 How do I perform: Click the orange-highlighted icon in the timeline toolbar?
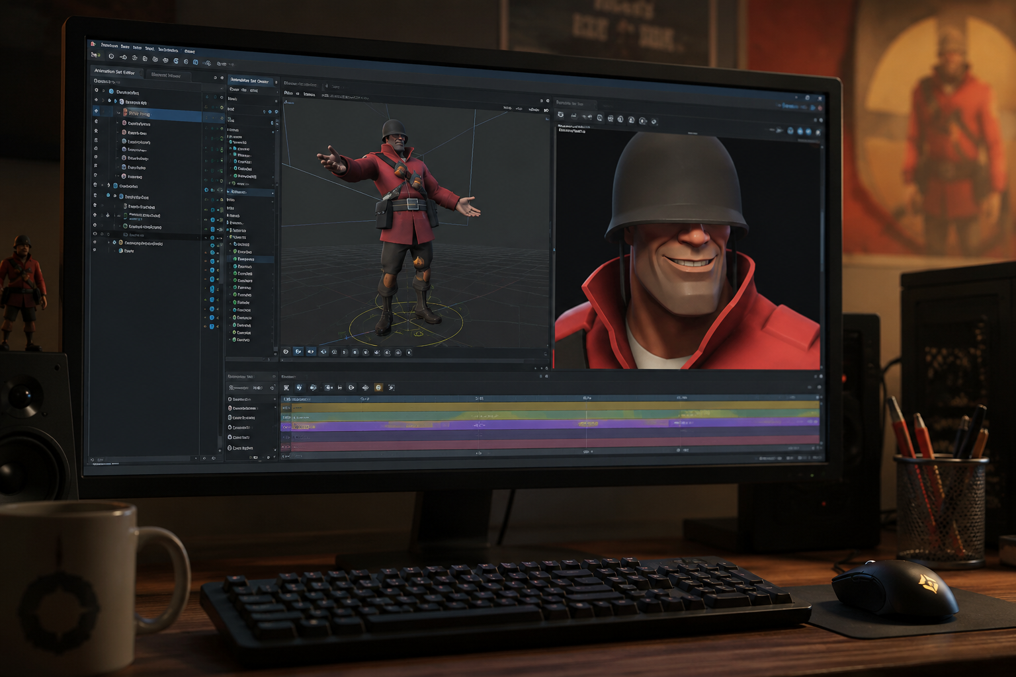(378, 387)
